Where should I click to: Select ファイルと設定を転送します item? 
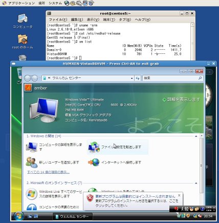click(x=118, y=147)
